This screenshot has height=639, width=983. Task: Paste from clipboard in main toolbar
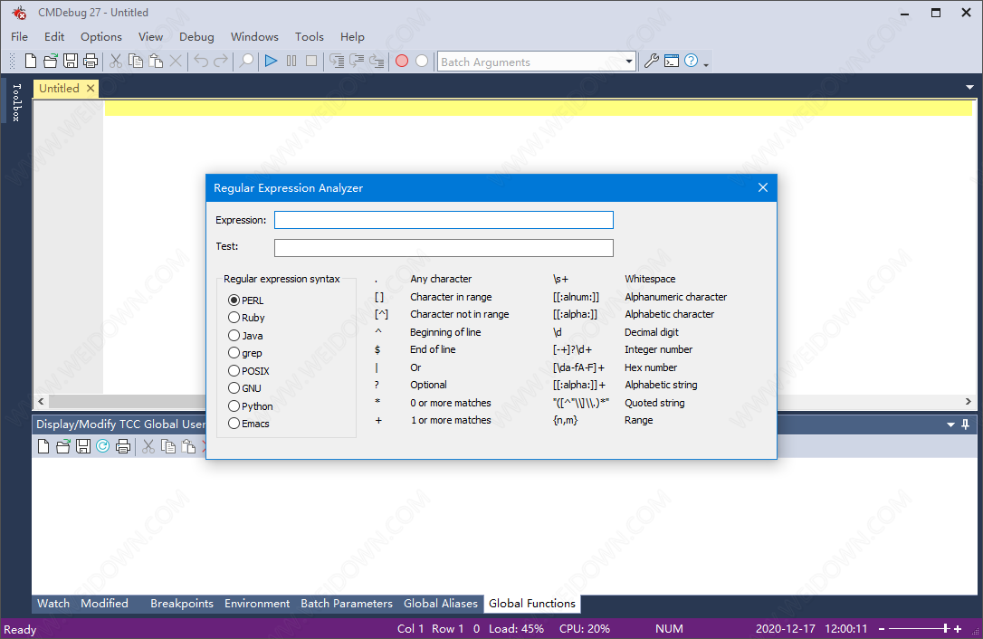156,61
